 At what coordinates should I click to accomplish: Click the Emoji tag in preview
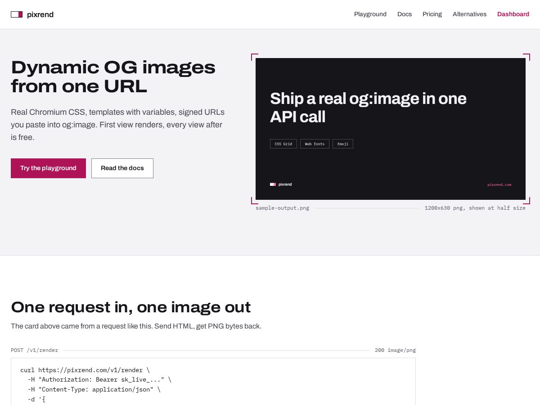pos(343,144)
